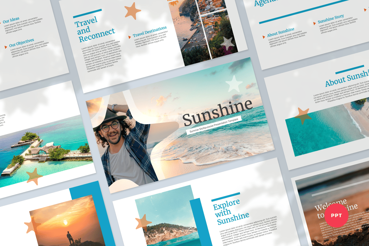
Task: Click the "Welcome to Sunshine" slide heading
Action: point(336,208)
